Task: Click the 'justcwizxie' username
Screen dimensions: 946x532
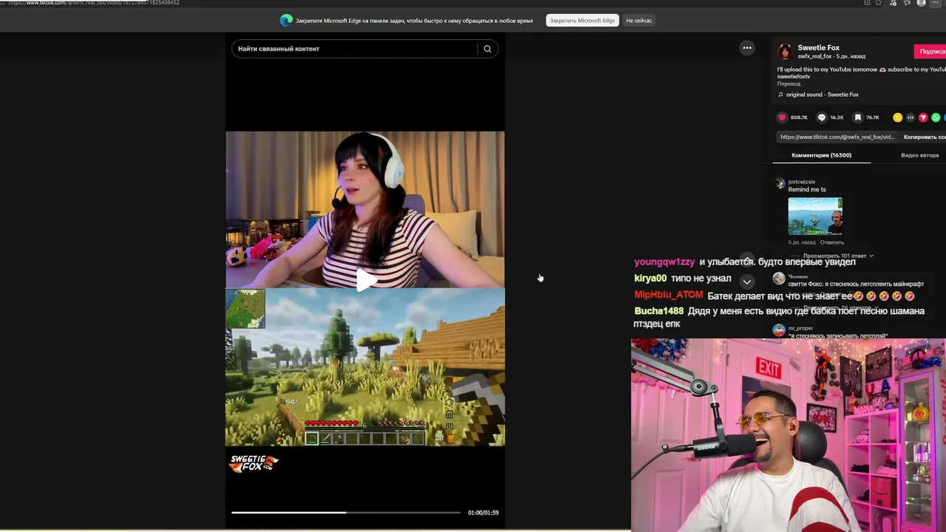Action: (801, 182)
